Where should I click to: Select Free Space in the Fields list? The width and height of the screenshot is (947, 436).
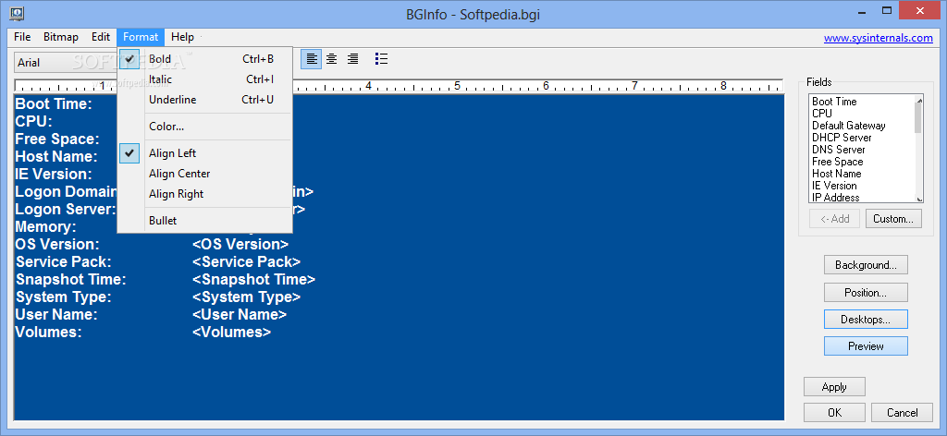pyautogui.click(x=862, y=162)
